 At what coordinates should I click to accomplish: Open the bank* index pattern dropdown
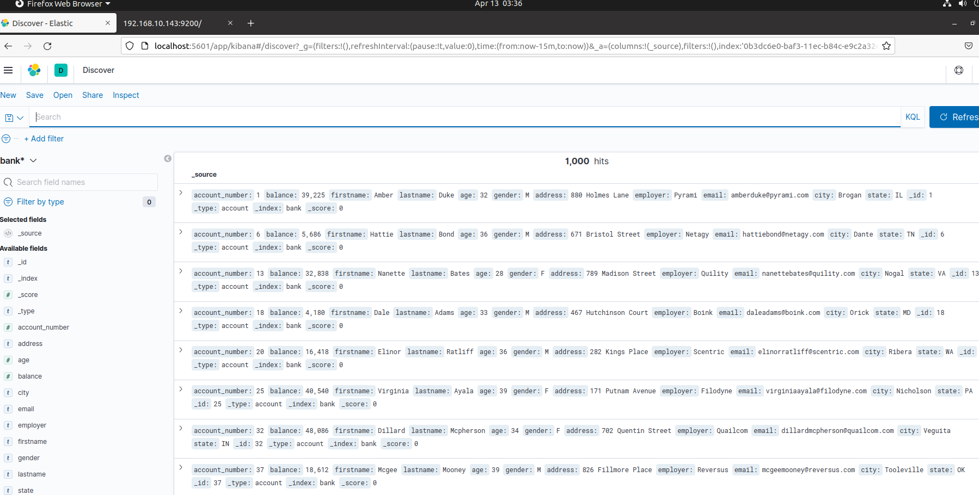pos(19,160)
